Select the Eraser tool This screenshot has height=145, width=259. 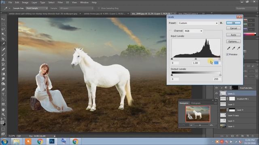(3, 69)
